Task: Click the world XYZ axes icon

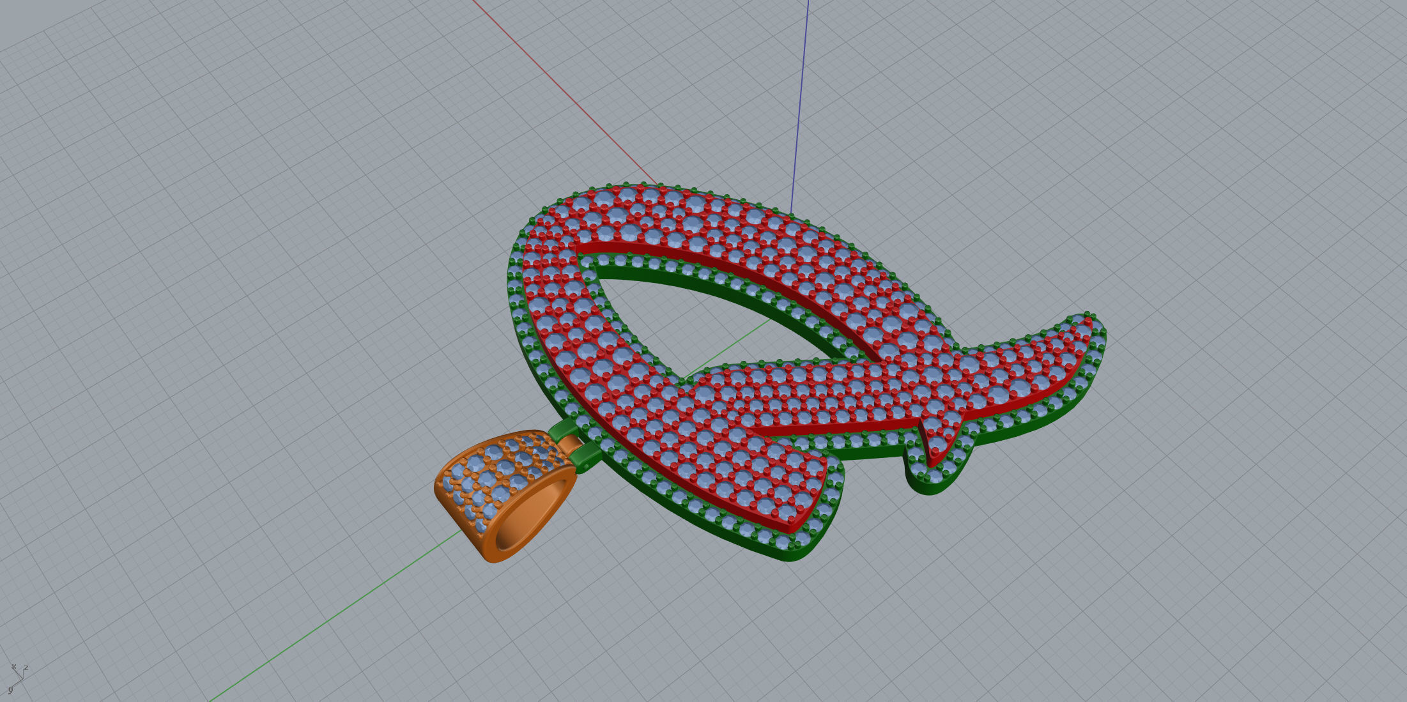Action: click(17, 678)
